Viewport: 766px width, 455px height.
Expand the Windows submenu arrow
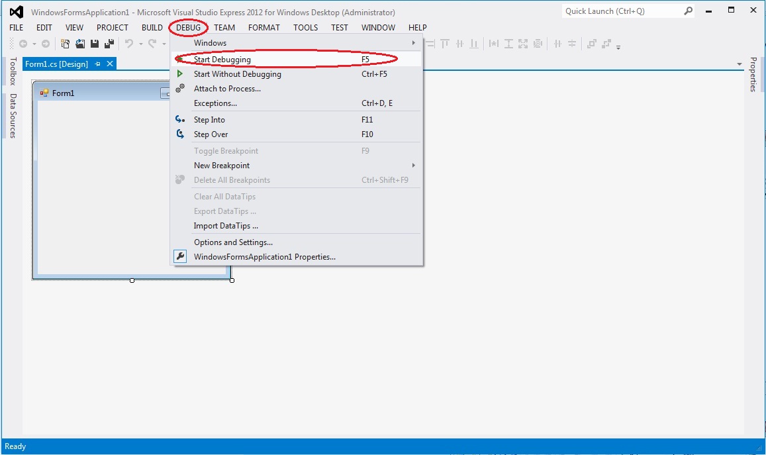coord(414,43)
